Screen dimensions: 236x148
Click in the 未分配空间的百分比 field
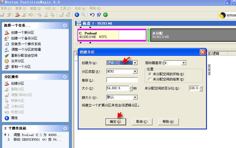tap(194, 88)
